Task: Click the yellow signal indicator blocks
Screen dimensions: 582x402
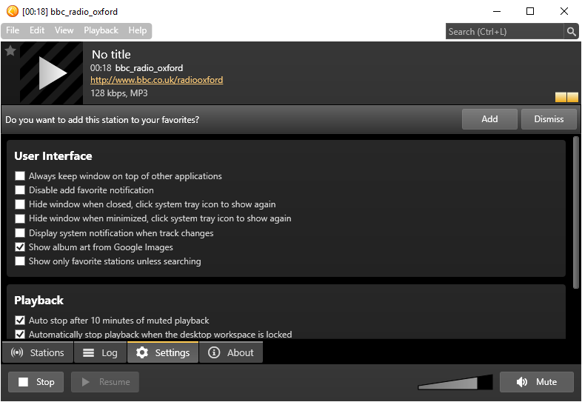Action: [x=566, y=97]
